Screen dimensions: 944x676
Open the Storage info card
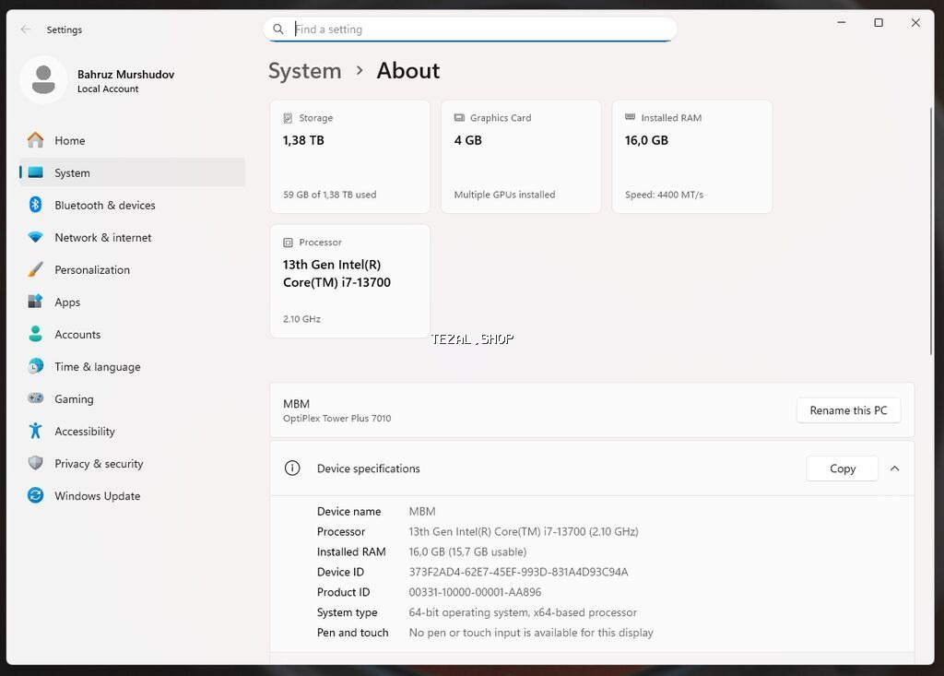click(349, 156)
